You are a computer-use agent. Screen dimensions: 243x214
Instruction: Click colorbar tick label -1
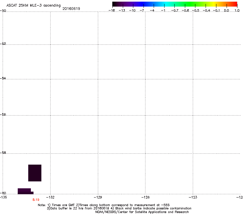tap(163, 11)
